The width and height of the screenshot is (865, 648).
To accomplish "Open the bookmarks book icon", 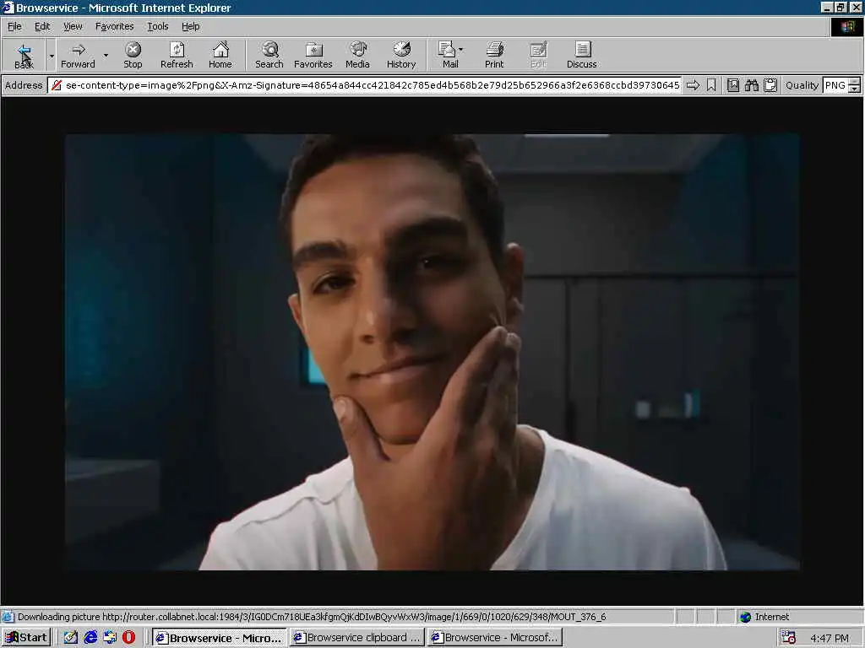I will tap(732, 85).
